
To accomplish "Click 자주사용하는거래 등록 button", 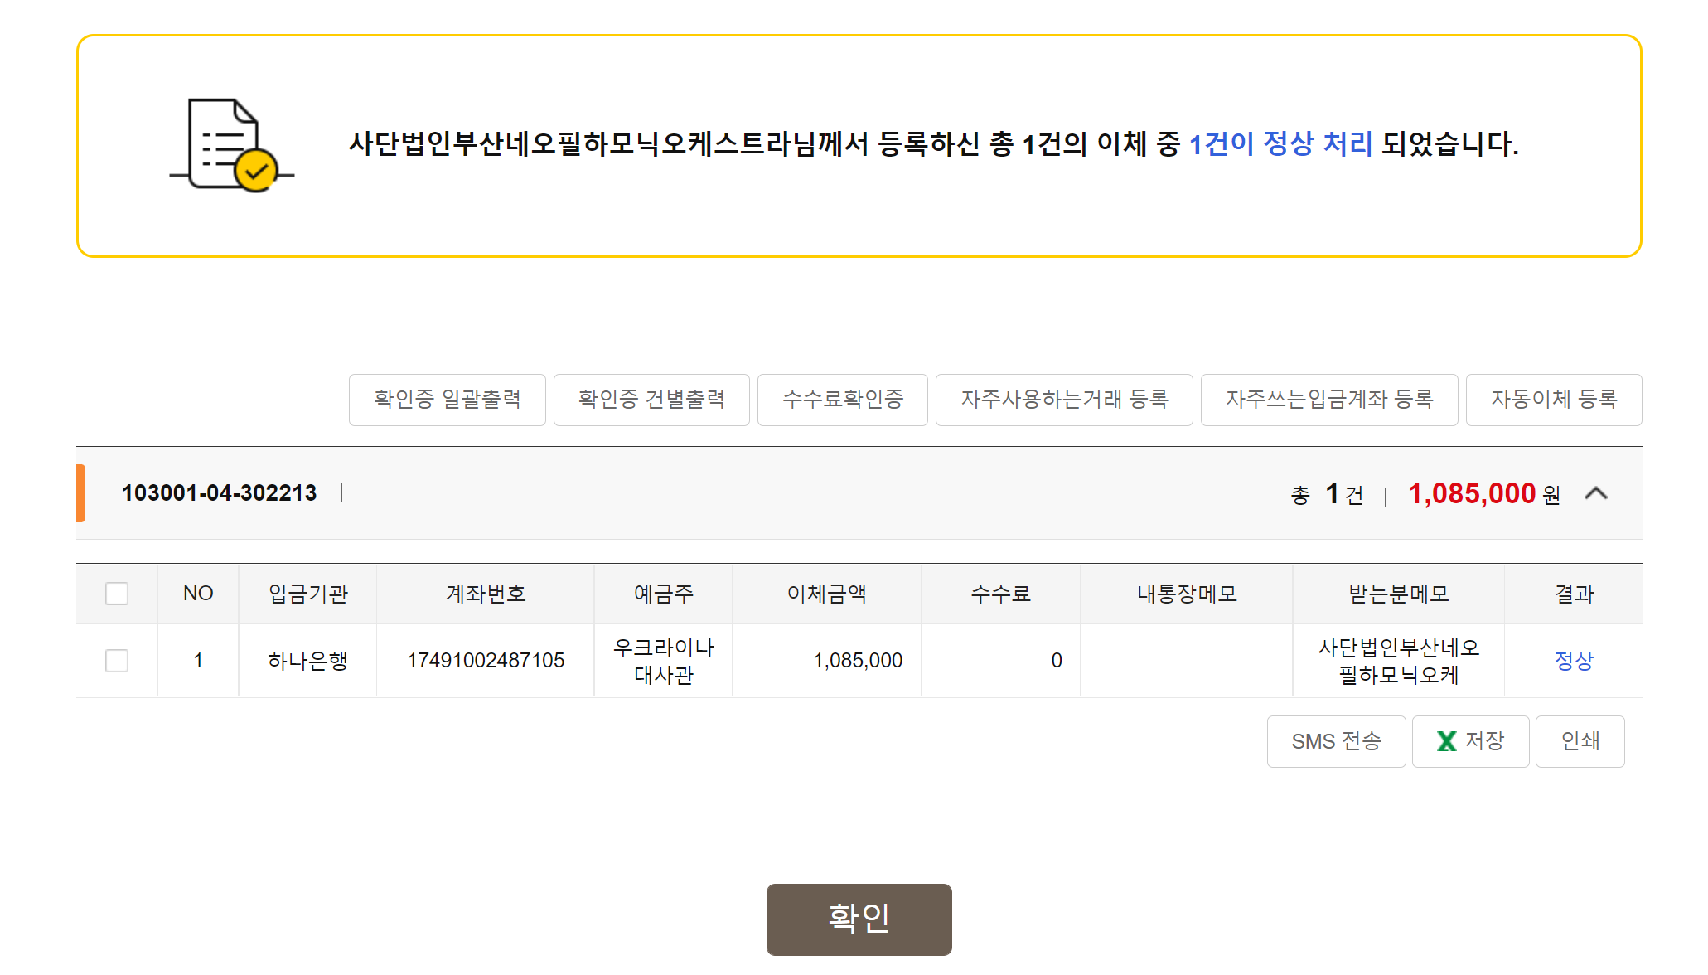I will click(x=1063, y=400).
